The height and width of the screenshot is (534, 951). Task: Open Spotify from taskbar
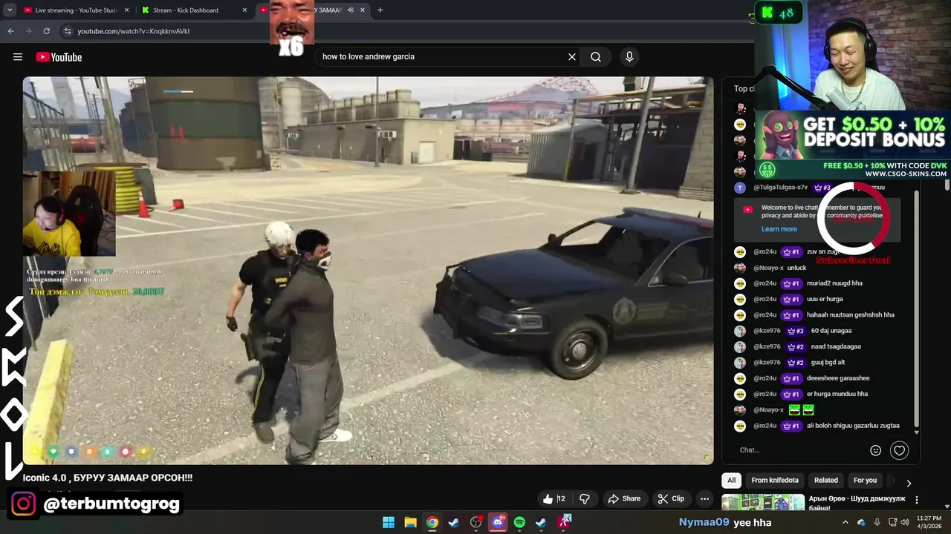[x=519, y=523]
